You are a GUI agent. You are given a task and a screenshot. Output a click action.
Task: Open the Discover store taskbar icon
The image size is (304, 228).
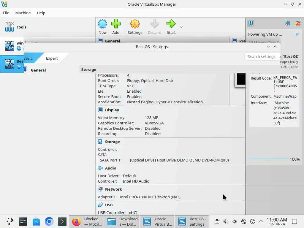click(x=36, y=221)
